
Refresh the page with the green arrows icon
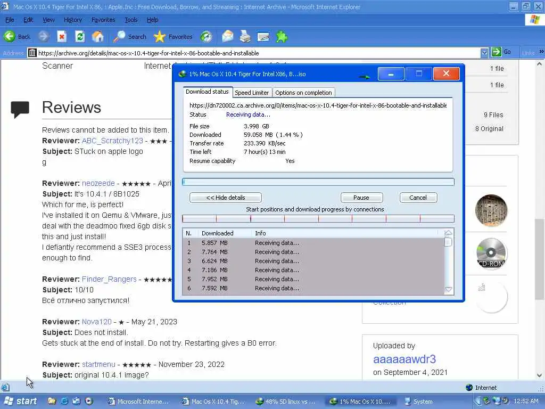tap(80, 37)
